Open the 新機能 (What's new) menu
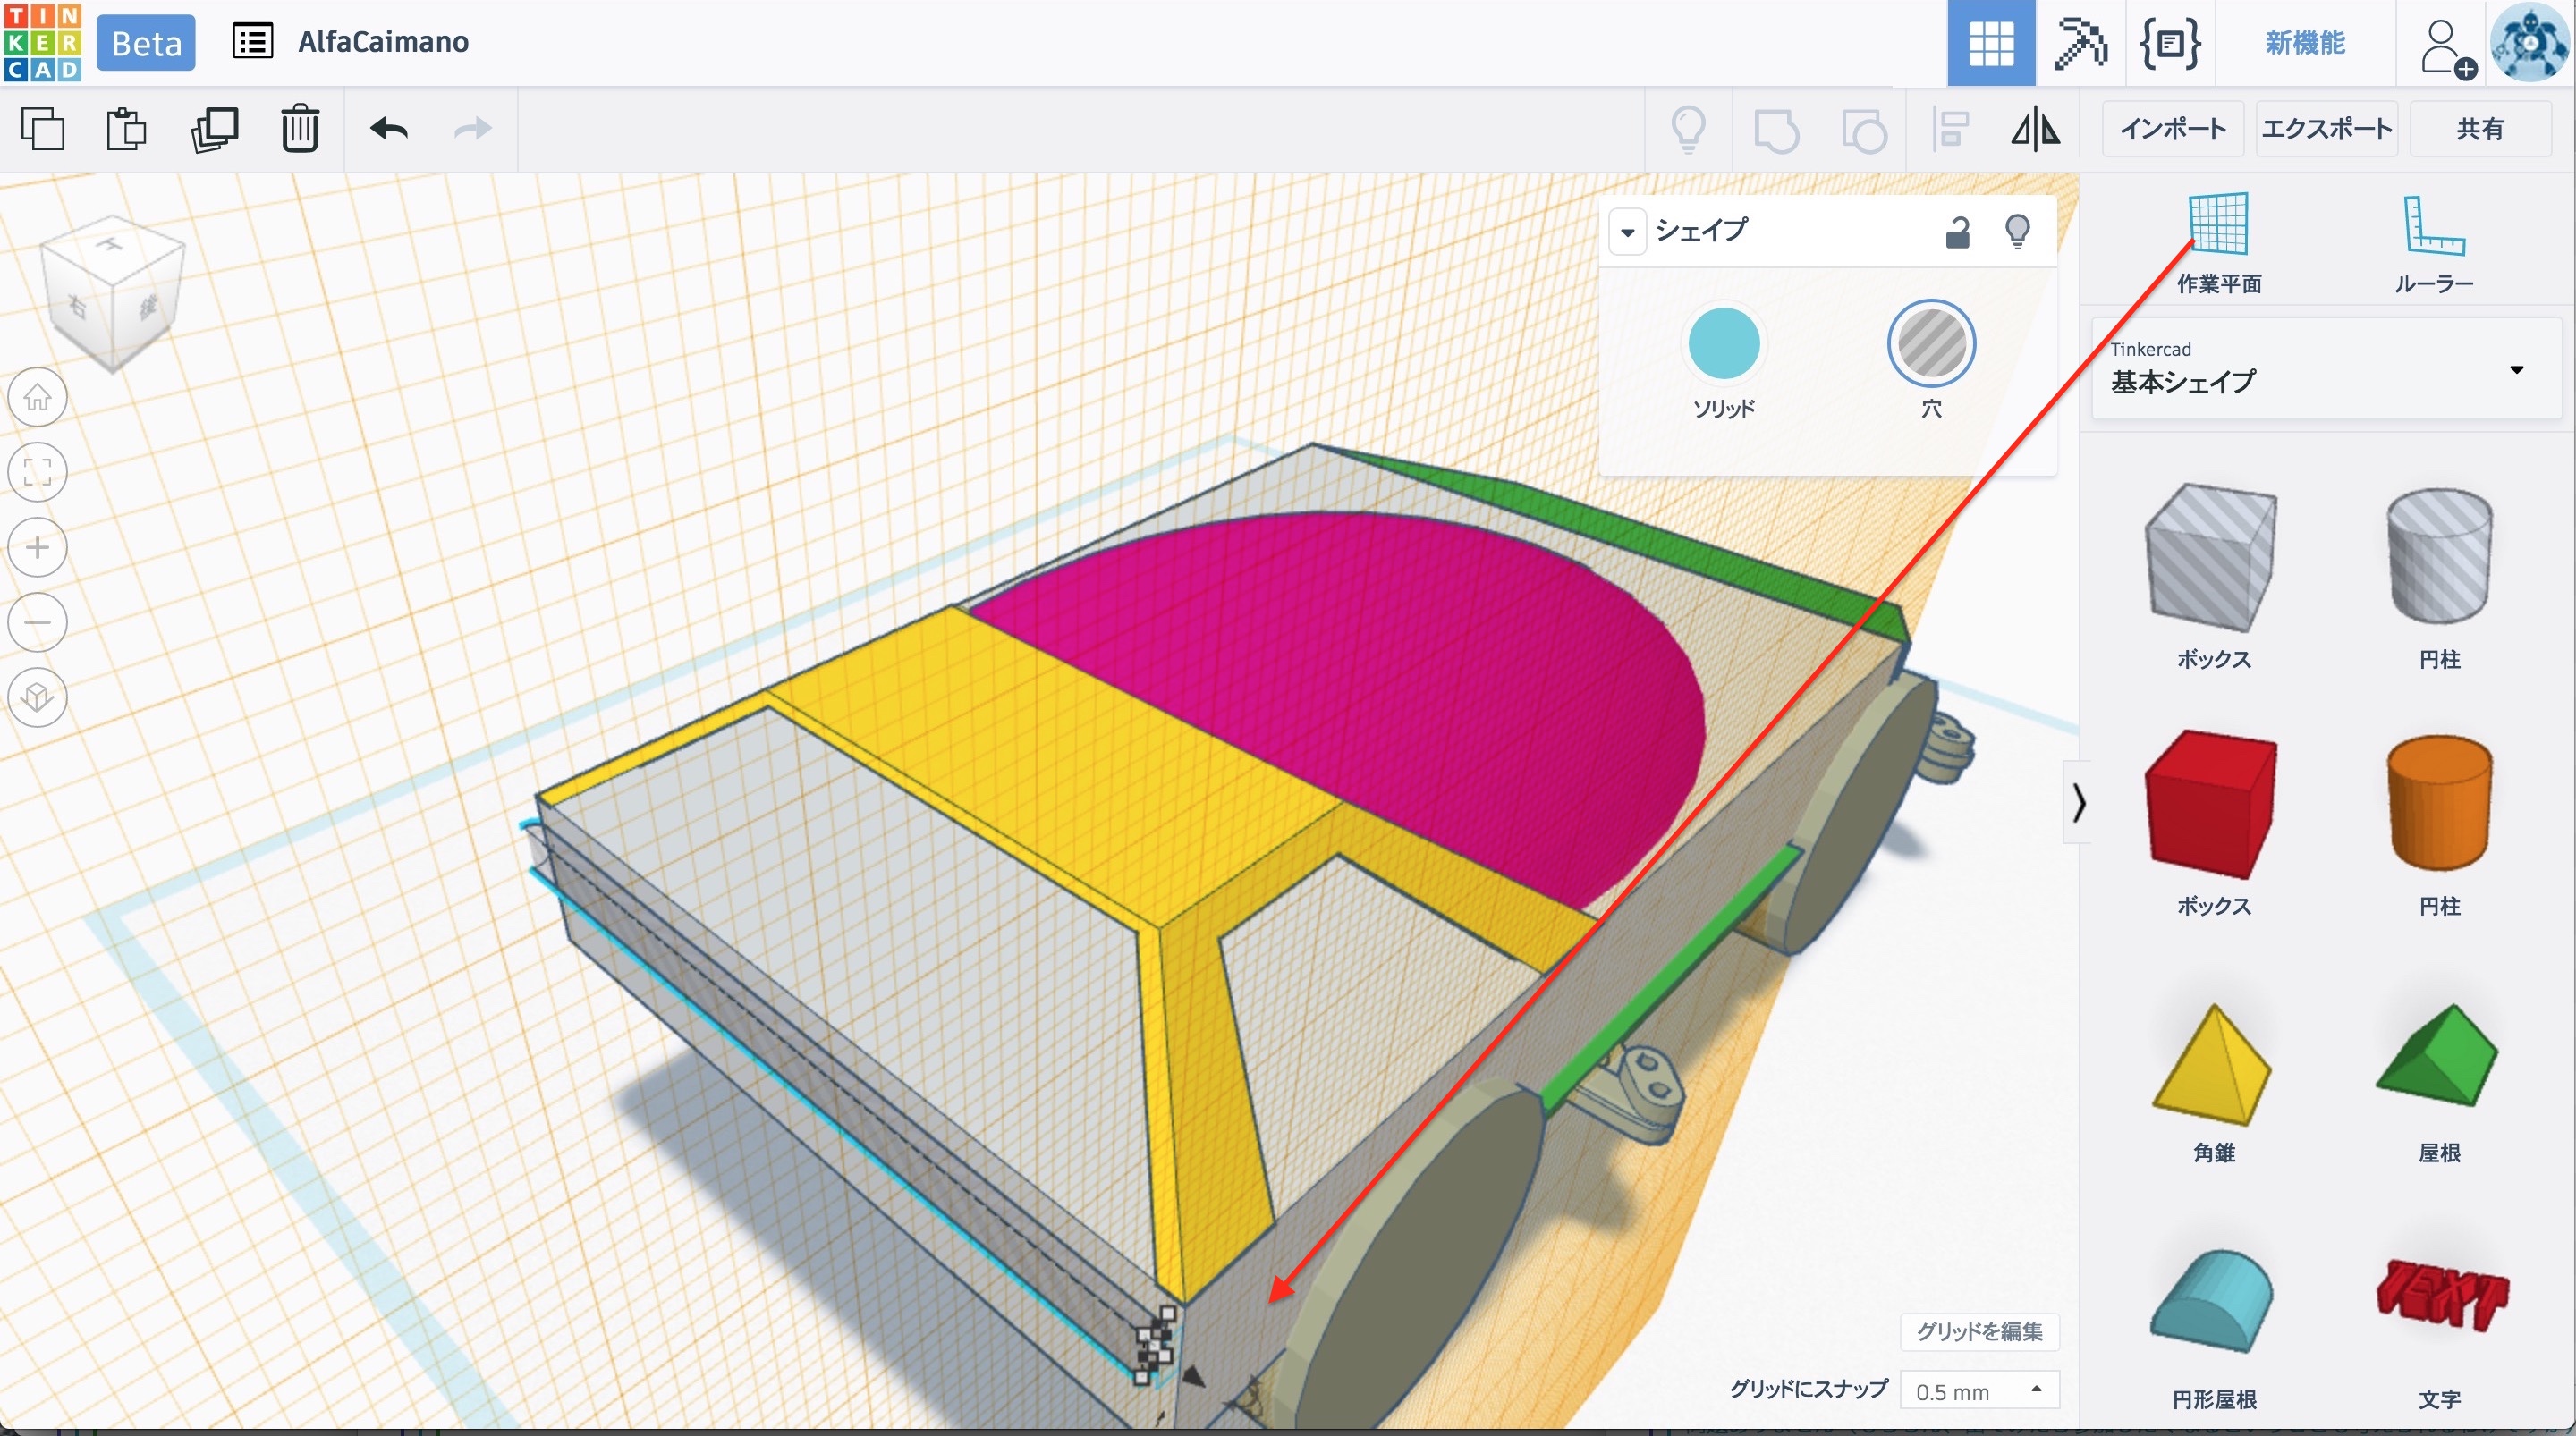 tap(2304, 43)
